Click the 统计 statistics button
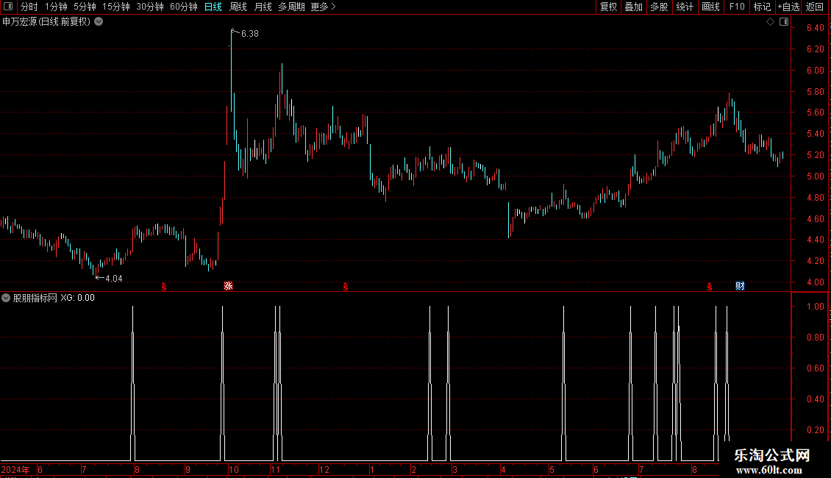The image size is (831, 478). pos(685,7)
